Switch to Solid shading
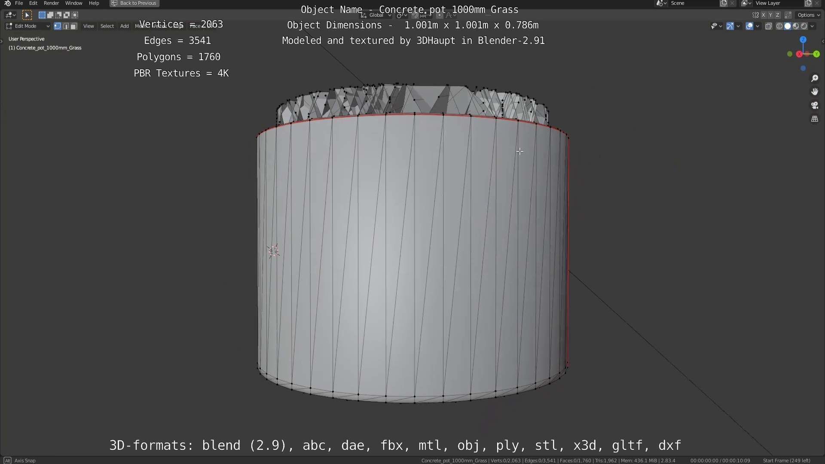 788,26
